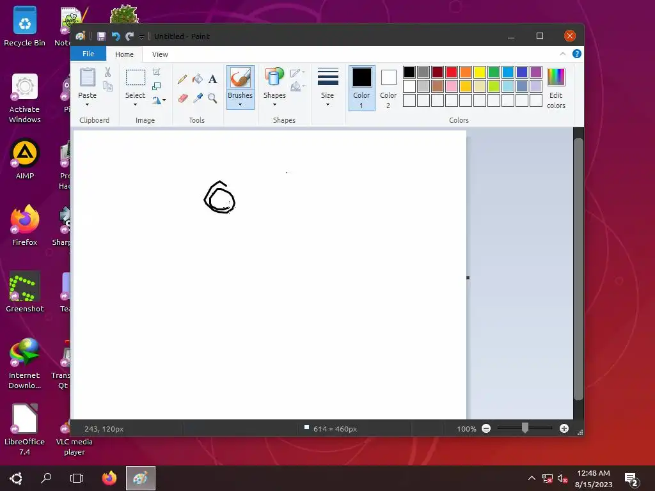The height and width of the screenshot is (491, 655).
Task: Open the Shape fill dropdown
Action: [297, 86]
